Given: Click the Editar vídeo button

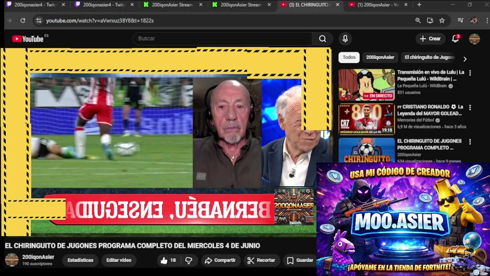Looking at the screenshot, I should tap(119, 260).
